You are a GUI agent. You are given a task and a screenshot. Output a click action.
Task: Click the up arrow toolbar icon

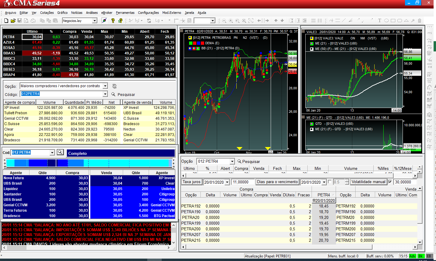pos(276,21)
